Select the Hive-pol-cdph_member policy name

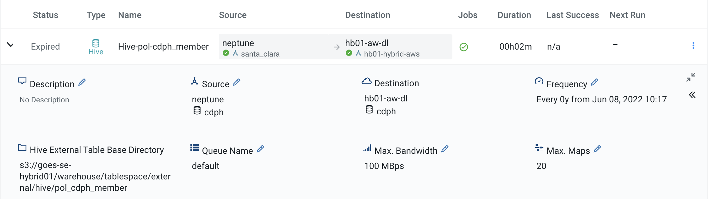(163, 46)
